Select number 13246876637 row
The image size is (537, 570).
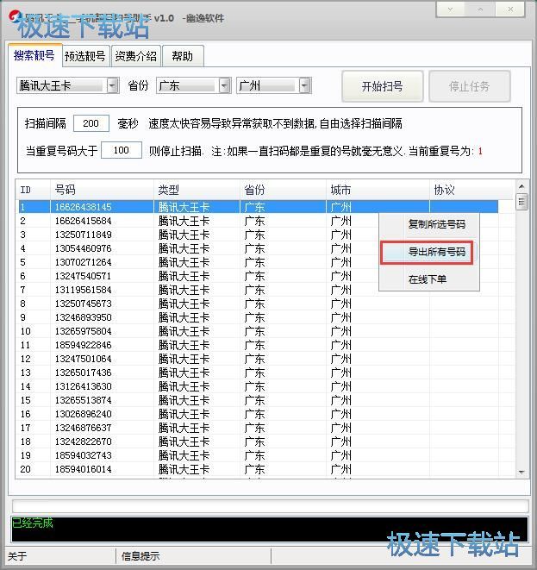[258, 428]
